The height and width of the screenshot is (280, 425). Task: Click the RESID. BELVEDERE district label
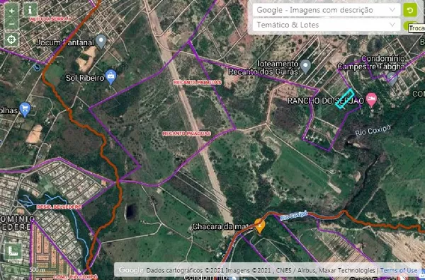59,207
